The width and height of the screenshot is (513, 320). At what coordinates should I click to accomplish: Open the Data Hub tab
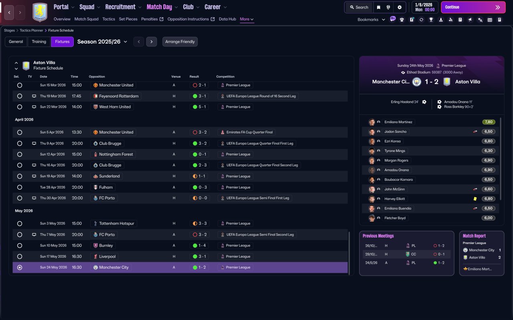tap(227, 19)
